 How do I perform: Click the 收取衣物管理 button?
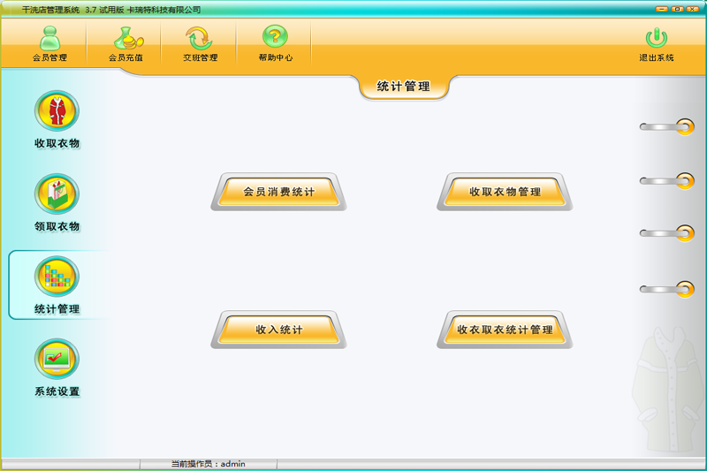505,192
